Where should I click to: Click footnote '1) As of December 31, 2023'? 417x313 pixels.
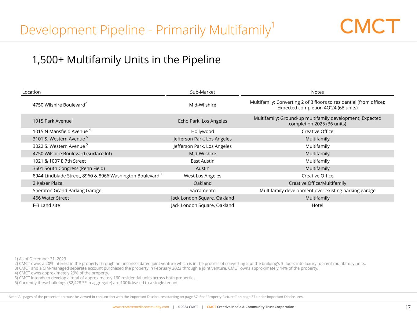[x=40, y=259]
